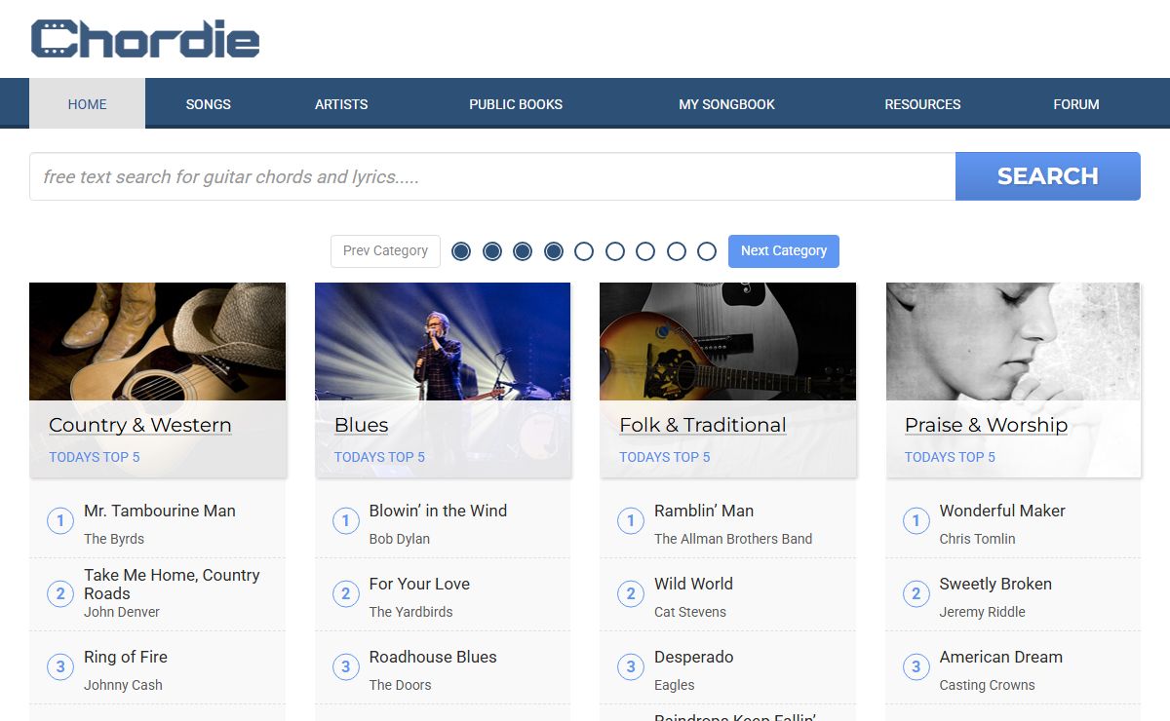The image size is (1170, 721).
Task: Click rank 3 badge beside American Dream
Action: pos(916,667)
